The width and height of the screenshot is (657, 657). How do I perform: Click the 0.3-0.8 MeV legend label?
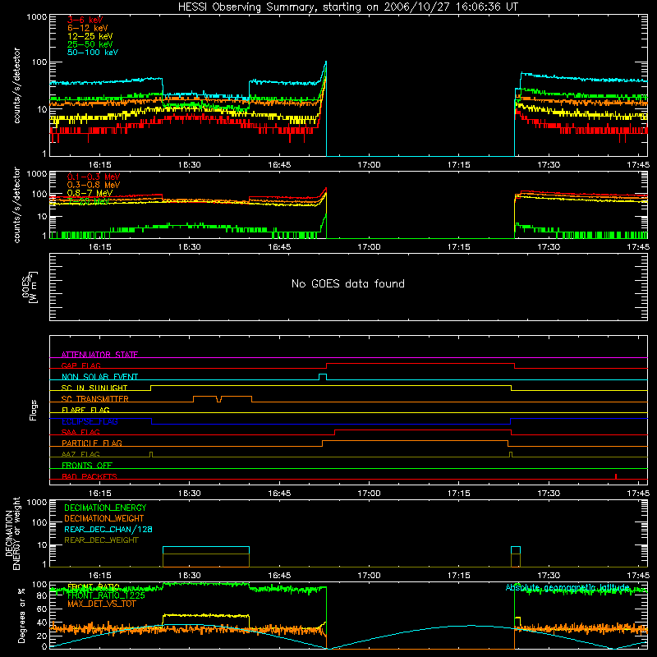click(x=94, y=185)
